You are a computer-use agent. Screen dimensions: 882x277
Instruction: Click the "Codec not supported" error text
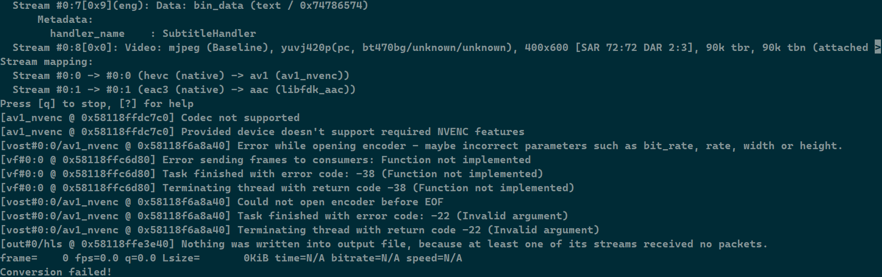240,118
